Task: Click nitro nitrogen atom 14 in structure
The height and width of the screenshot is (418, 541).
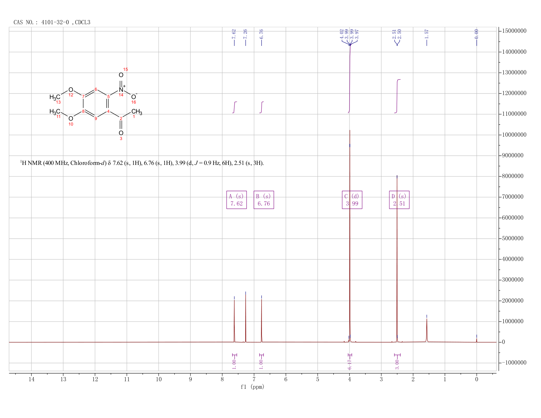Action: coord(121,90)
